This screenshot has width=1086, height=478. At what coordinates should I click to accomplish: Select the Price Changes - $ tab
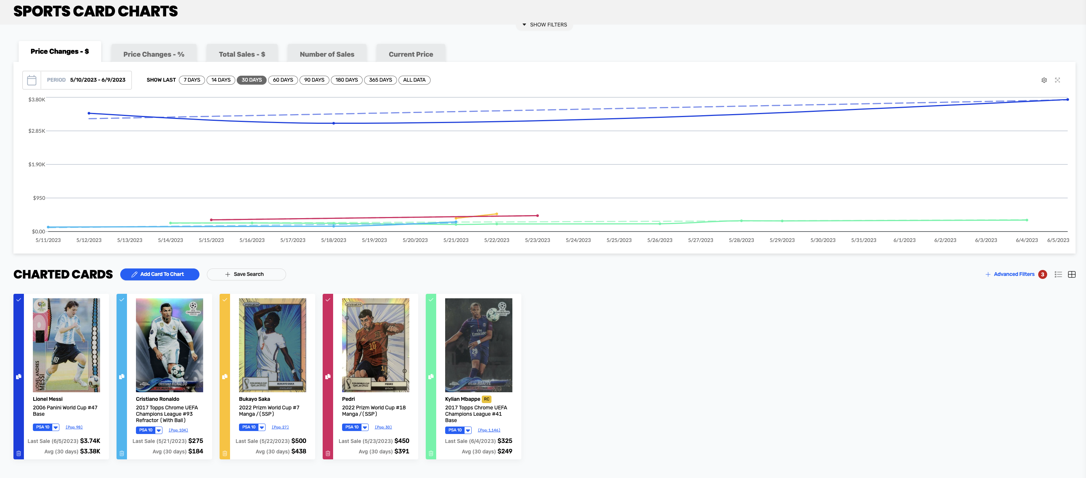coord(60,51)
